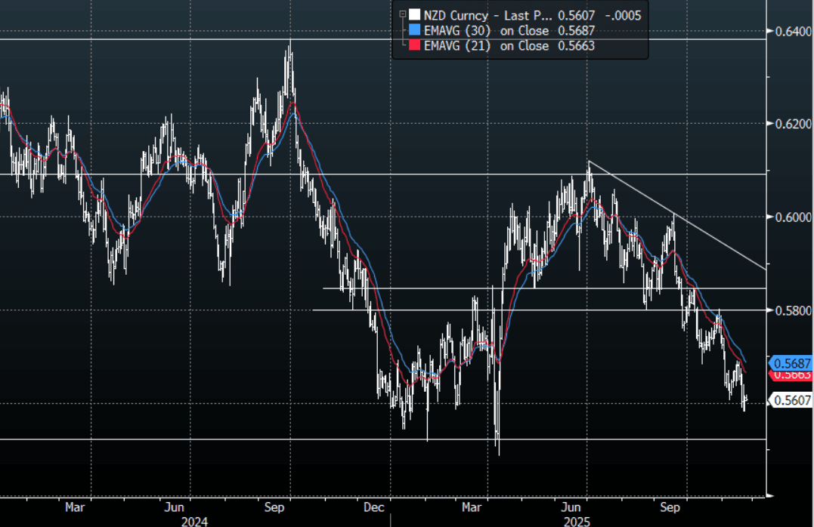
Task: Click the blue EMAVG (30) color swatch
Action: 413,30
